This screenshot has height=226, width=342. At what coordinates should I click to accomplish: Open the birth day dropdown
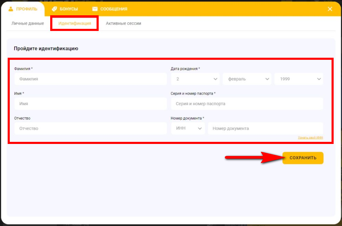pyautogui.click(x=196, y=79)
